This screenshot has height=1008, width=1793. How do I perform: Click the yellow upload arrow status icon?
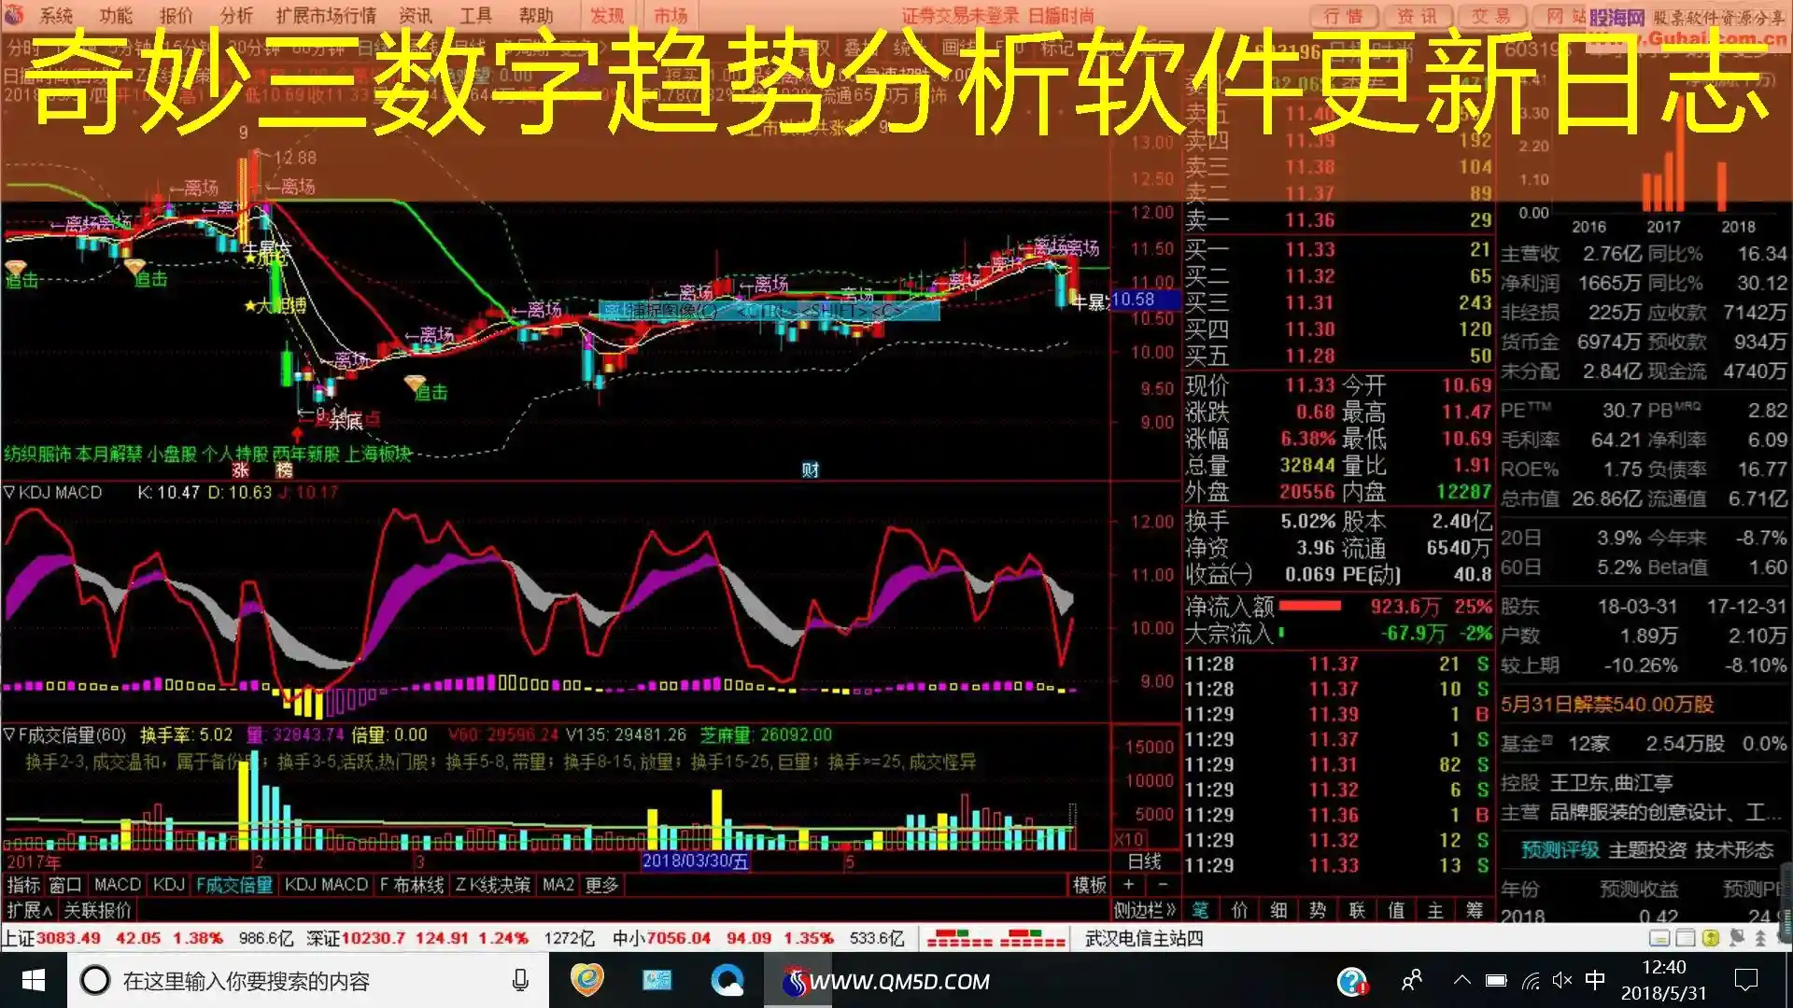[x=1711, y=938]
